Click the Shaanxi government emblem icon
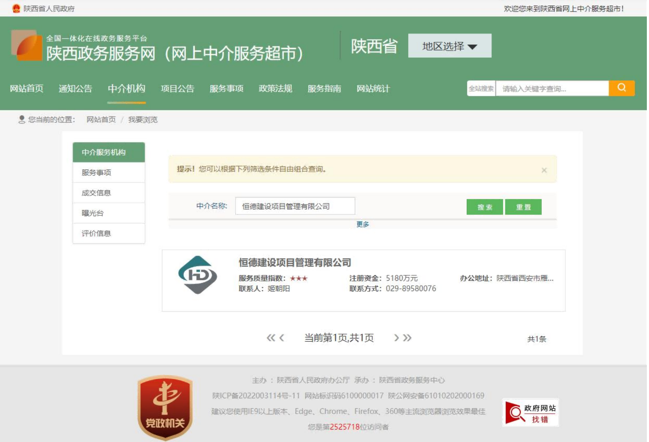The width and height of the screenshot is (649, 442). (16, 8)
